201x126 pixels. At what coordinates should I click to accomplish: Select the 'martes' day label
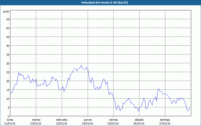(36, 120)
